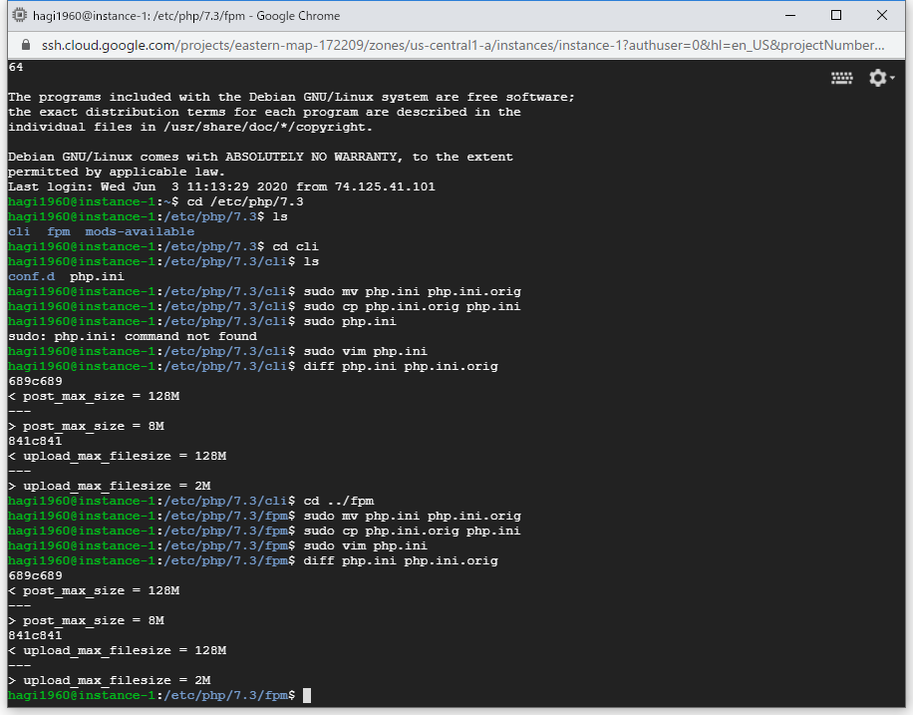This screenshot has width=913, height=715.
Task: Click 'permitted by applicable law.' line
Action: point(117,172)
